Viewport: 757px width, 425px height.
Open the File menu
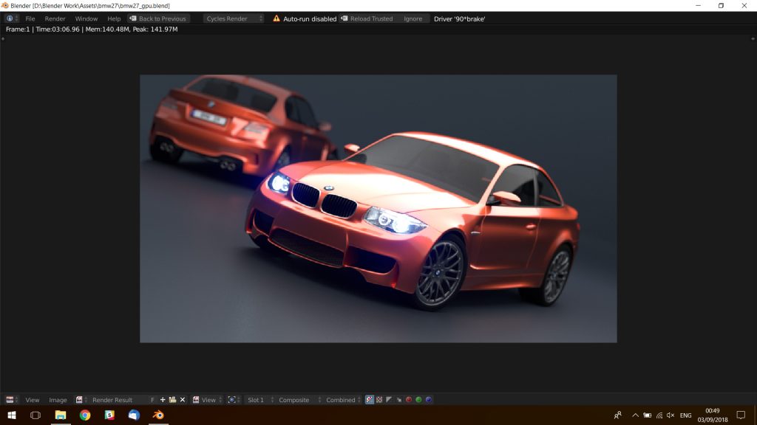coord(30,18)
